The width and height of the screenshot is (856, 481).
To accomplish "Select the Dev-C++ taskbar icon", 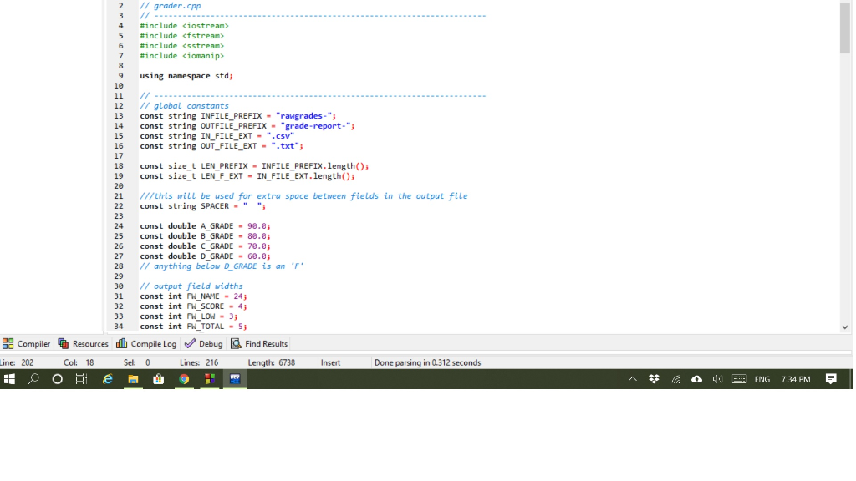I will click(235, 379).
